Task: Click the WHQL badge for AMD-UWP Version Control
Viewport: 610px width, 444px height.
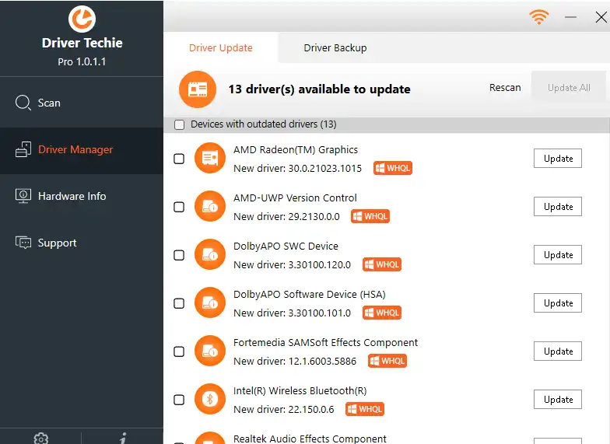Action: pyautogui.click(x=370, y=216)
